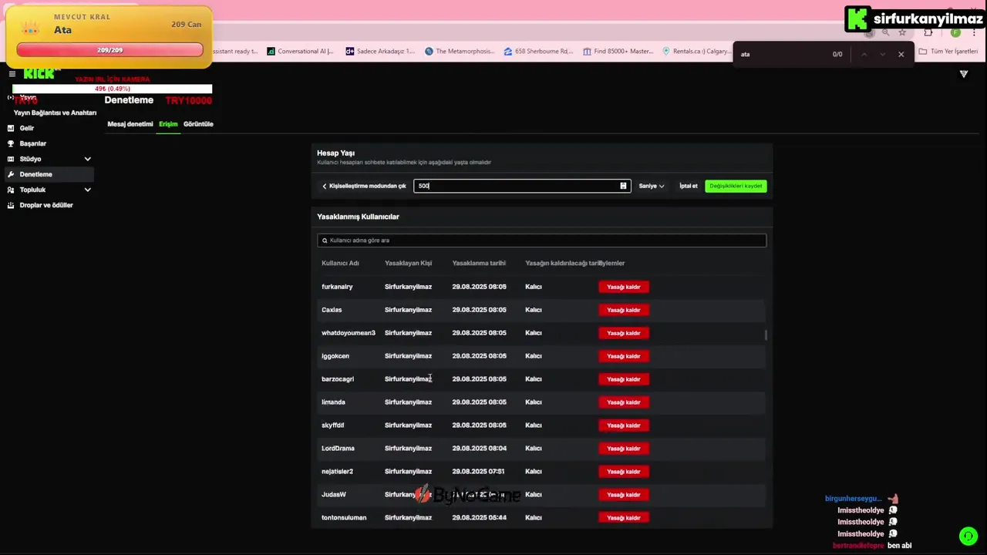Click date 29.08.2025 07:51 for nejatisler2
This screenshot has width=987, height=555.
[x=478, y=472]
